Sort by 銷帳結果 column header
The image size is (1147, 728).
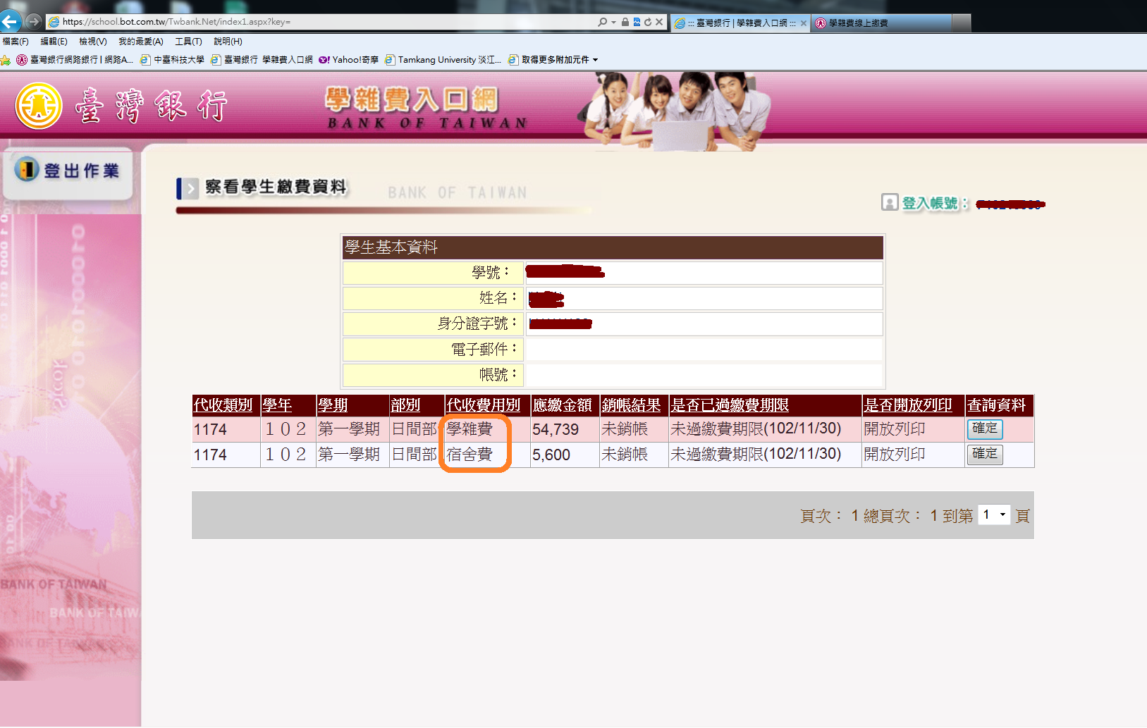pos(631,405)
